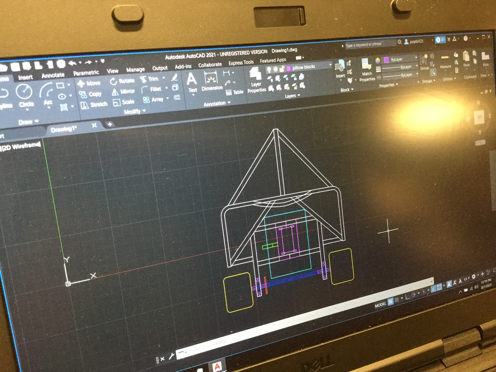
Task: Select the Arc drawing tool
Action: (47, 93)
